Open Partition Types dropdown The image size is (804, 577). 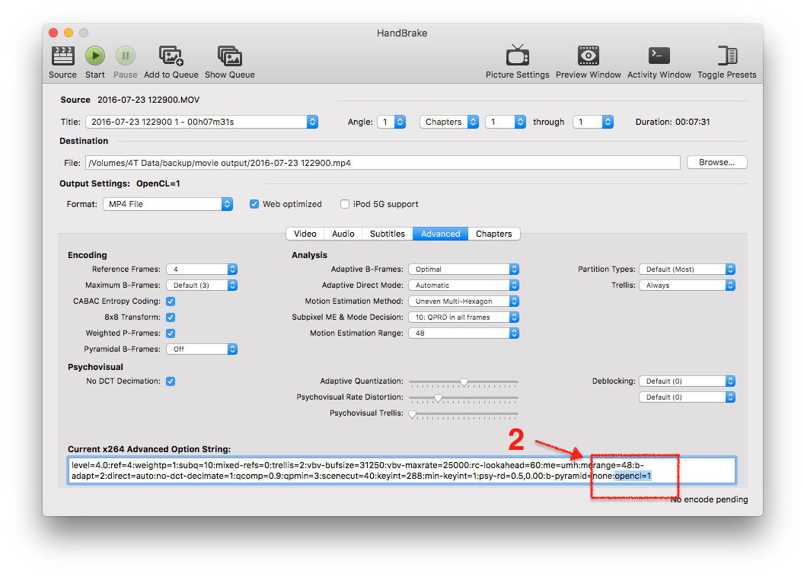click(x=687, y=269)
